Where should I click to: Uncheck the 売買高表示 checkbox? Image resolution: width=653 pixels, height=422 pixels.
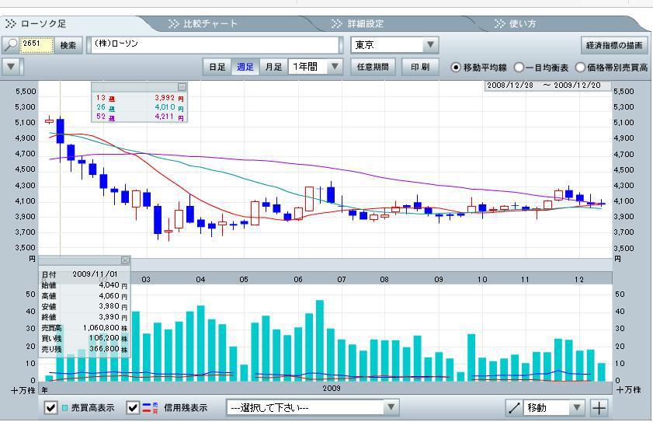pos(50,408)
